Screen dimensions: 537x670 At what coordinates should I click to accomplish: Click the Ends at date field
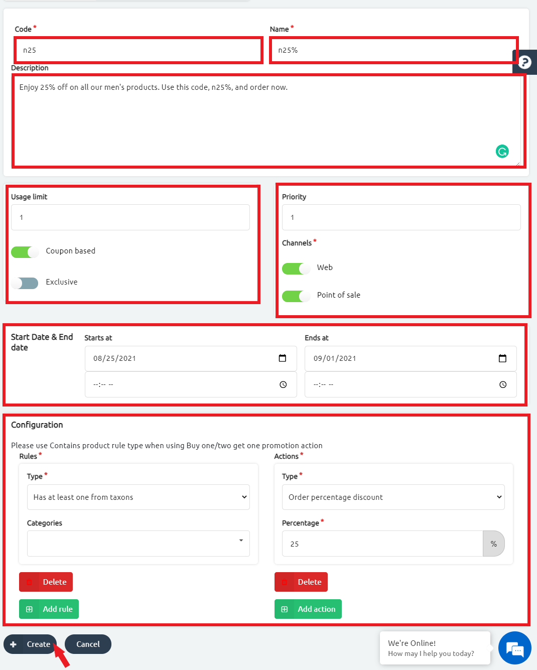[x=411, y=358]
